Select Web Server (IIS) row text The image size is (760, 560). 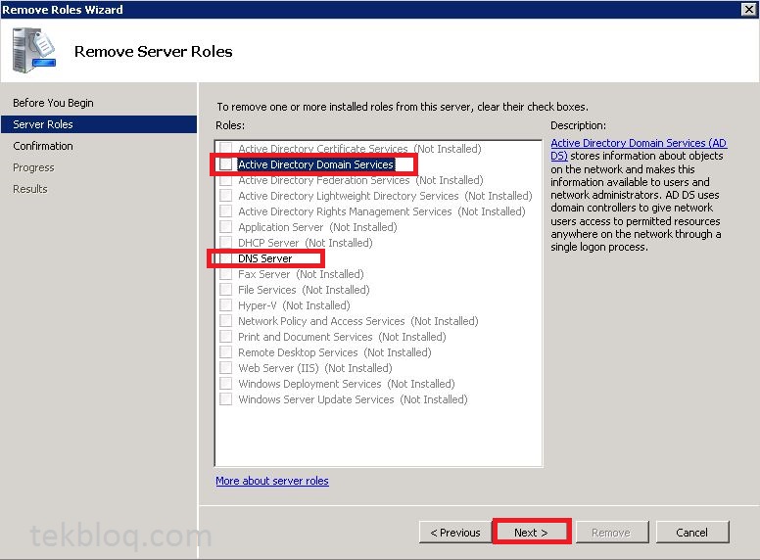coord(315,368)
